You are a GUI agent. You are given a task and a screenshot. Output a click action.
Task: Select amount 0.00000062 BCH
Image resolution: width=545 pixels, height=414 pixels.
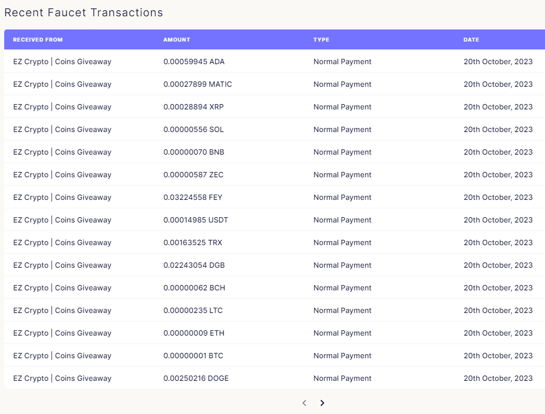point(194,287)
